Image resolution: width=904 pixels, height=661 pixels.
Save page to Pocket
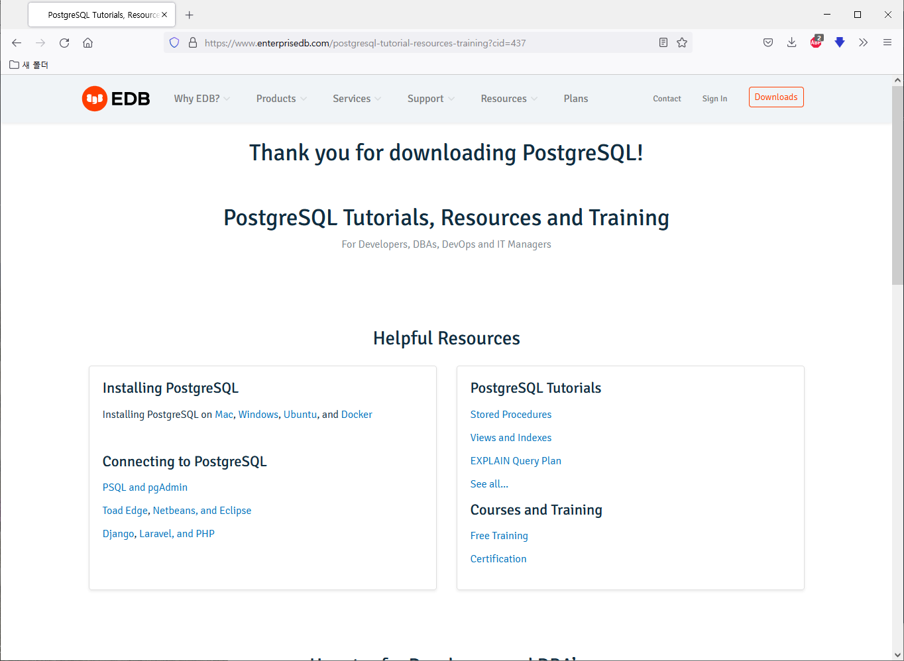(768, 43)
